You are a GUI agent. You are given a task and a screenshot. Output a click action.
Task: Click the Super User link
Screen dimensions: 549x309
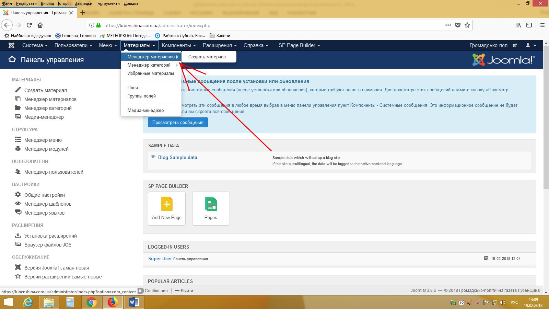160,259
